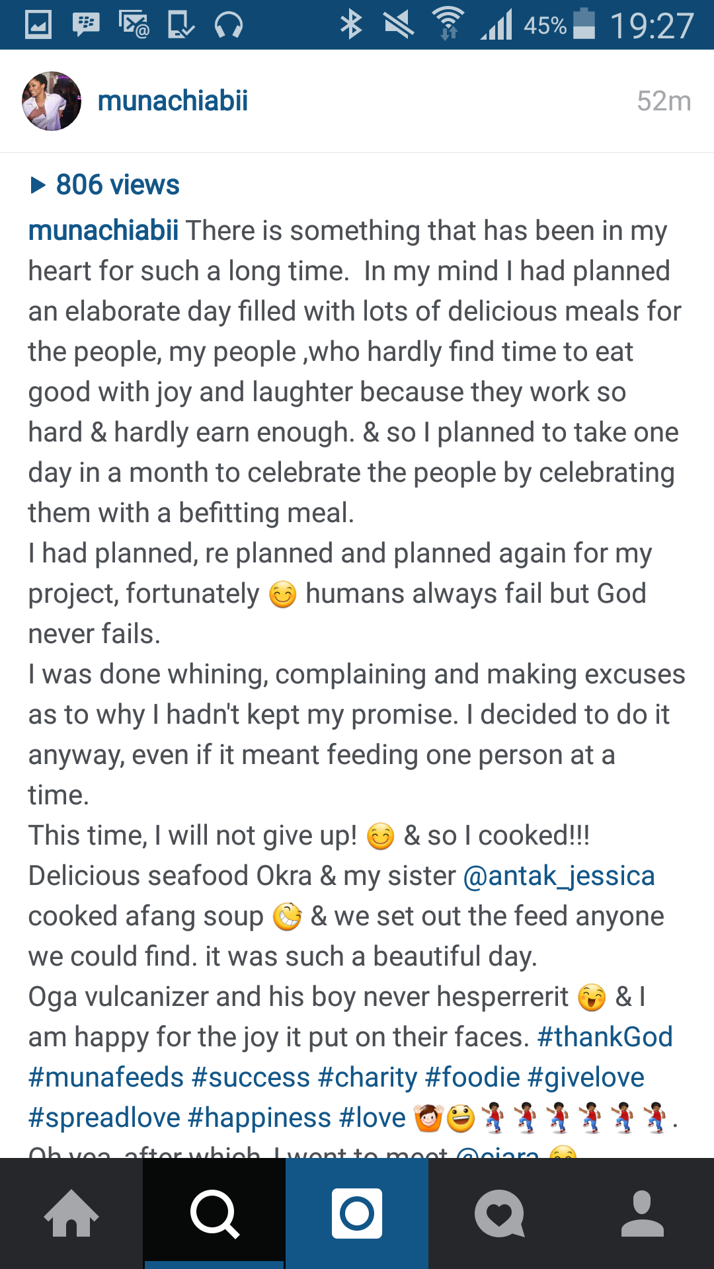Tap the #charity hashtag
This screenshot has width=714, height=1269.
[x=368, y=1077]
